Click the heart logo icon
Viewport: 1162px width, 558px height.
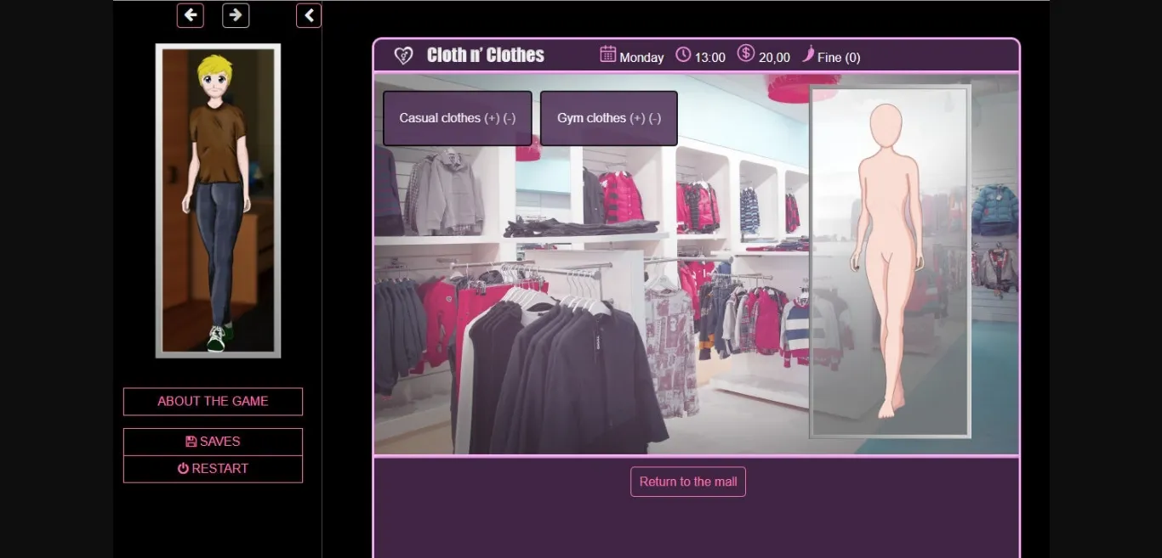(403, 56)
